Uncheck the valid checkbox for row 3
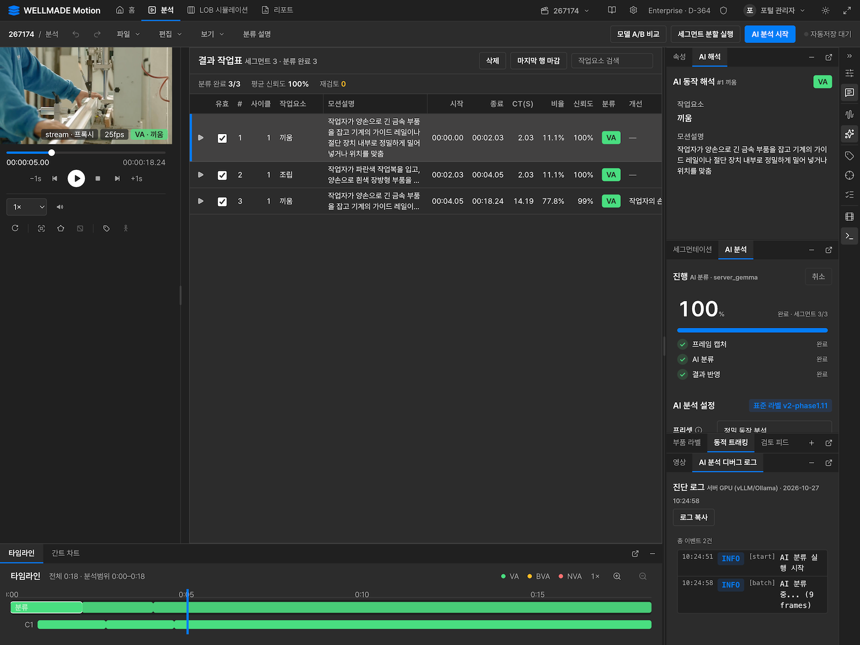 pyautogui.click(x=222, y=202)
